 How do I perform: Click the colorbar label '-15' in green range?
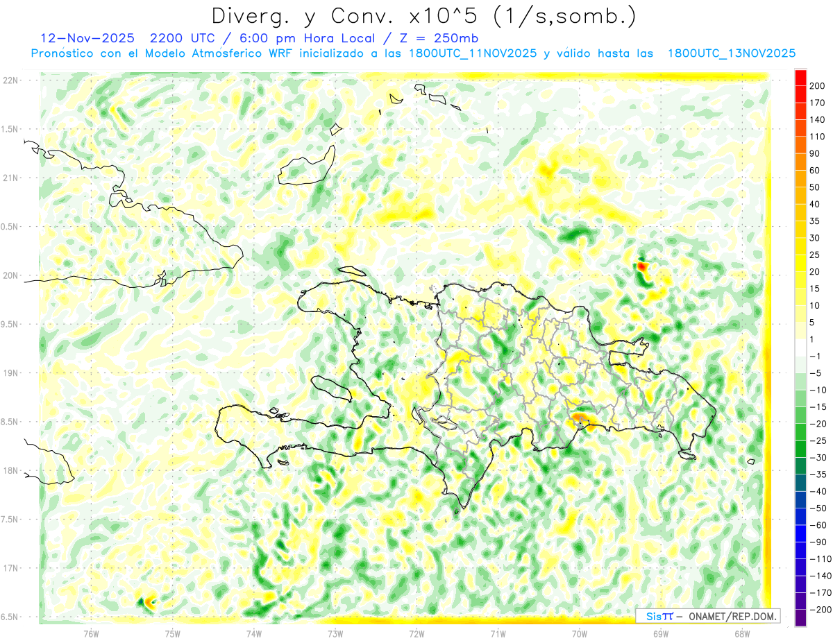click(x=818, y=407)
